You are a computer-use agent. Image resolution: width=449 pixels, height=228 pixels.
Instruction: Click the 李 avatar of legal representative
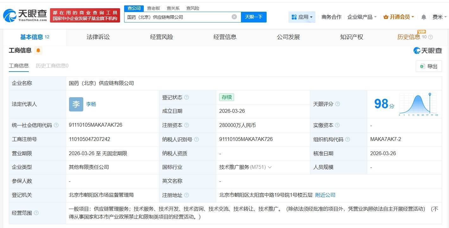coord(76,104)
